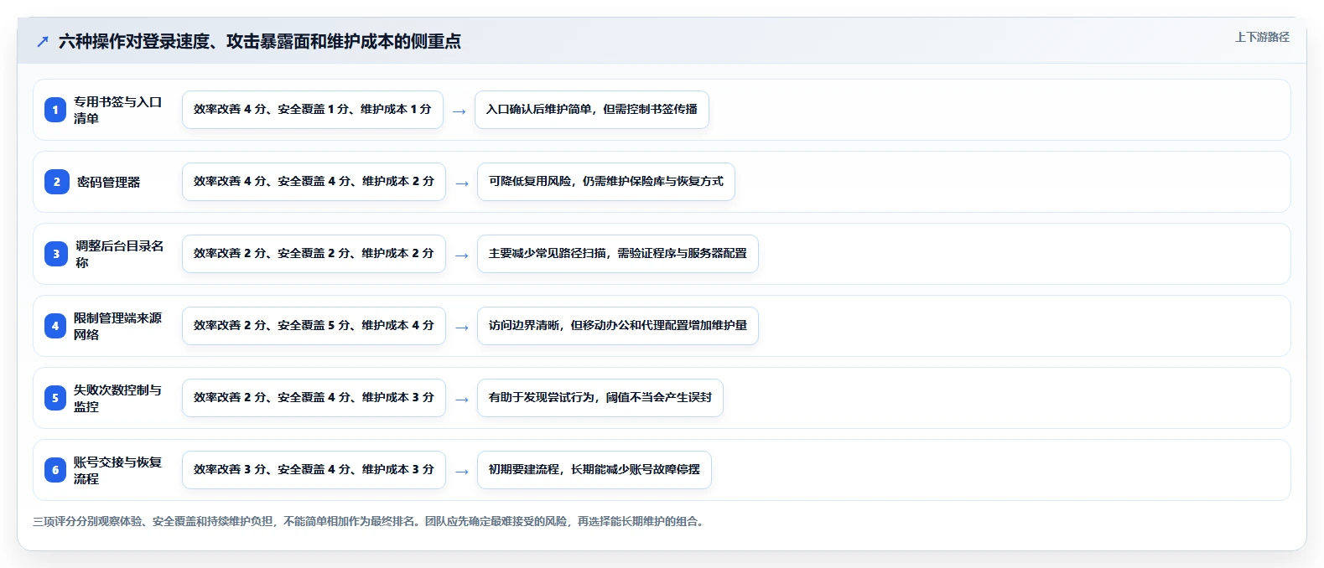Click the note 主要减少常见路径扫描，需验证程序与服务器配置
This screenshot has width=1324, height=568.
(618, 254)
